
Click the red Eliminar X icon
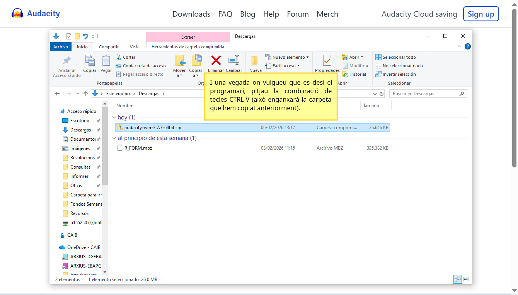tap(216, 60)
